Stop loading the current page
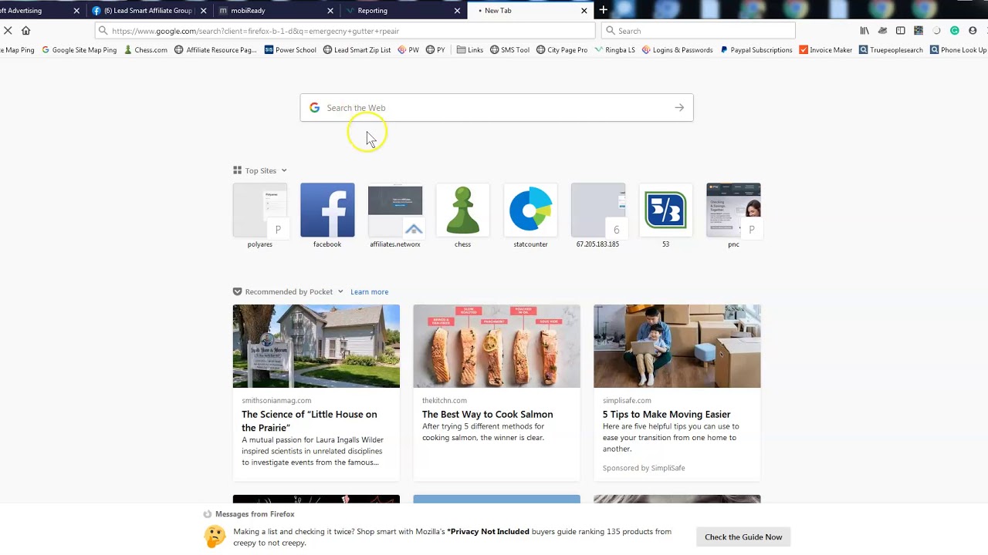988x555 pixels. coord(8,31)
